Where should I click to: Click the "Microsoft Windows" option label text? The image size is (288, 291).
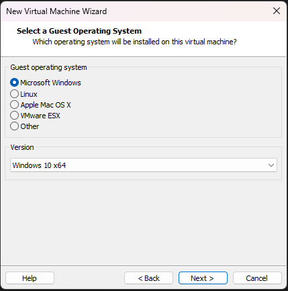[x=50, y=83]
